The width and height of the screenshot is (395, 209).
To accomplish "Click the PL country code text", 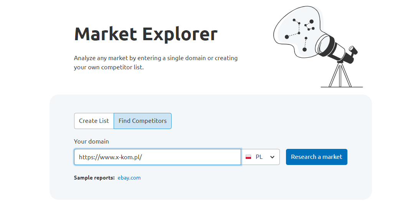I will (259, 157).
